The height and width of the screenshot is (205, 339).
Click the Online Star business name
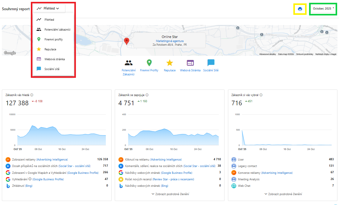pos(170,37)
